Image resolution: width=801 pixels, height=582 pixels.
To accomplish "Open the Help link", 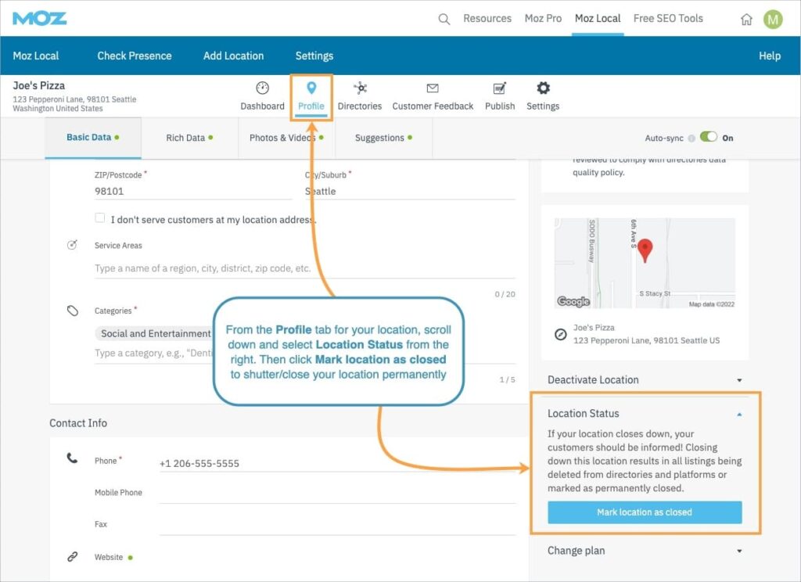I will pyautogui.click(x=770, y=56).
